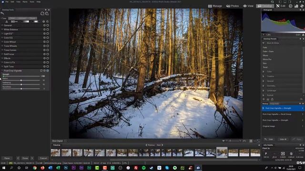Click the headset support icon at top
This screenshot has width=305, height=171.
(272, 2)
